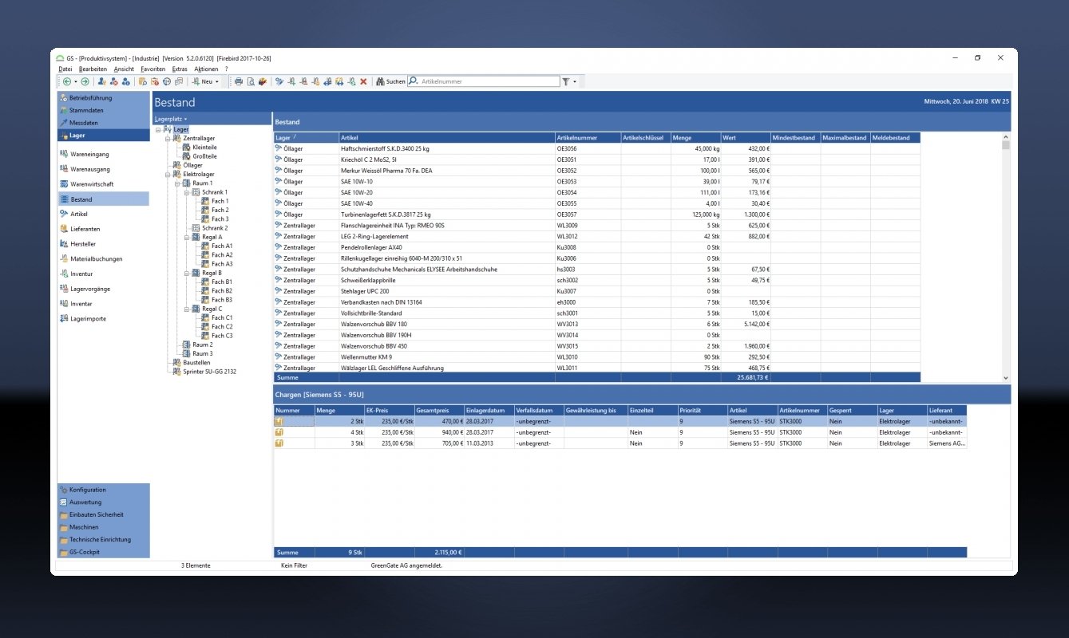Viewport: 1069px width, 638px height.
Task: Open GS-Cockpit in the bottom navigation
Action: pos(103,552)
